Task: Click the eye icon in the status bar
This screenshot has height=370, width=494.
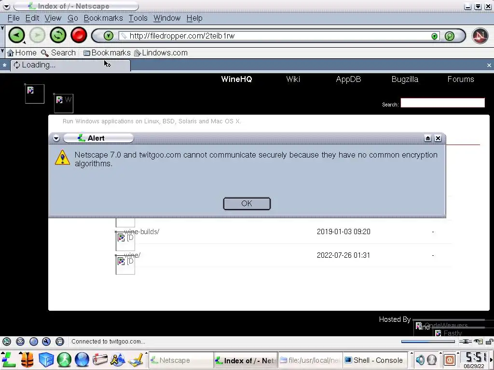Action: coord(478,342)
